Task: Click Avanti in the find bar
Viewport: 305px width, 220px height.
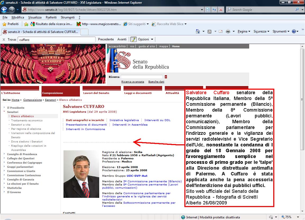Action: (122, 39)
